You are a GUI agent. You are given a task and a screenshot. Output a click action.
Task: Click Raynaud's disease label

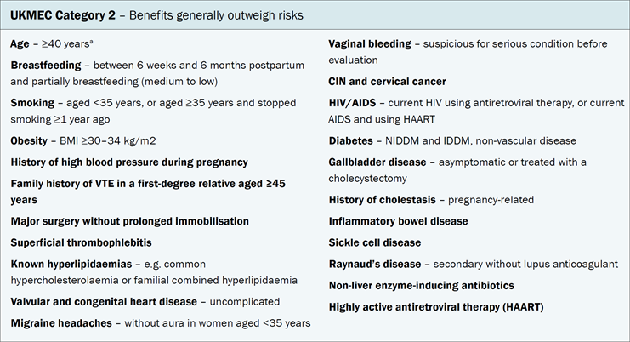375,264
